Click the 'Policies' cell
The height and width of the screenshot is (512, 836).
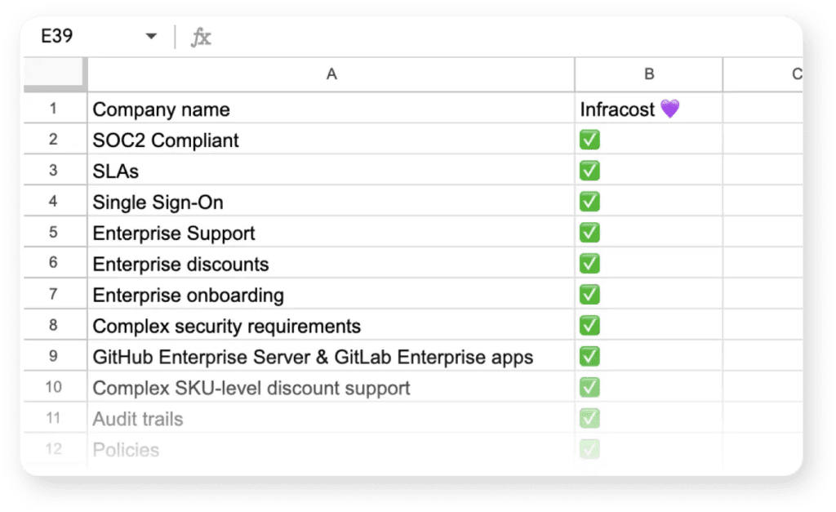(x=331, y=449)
